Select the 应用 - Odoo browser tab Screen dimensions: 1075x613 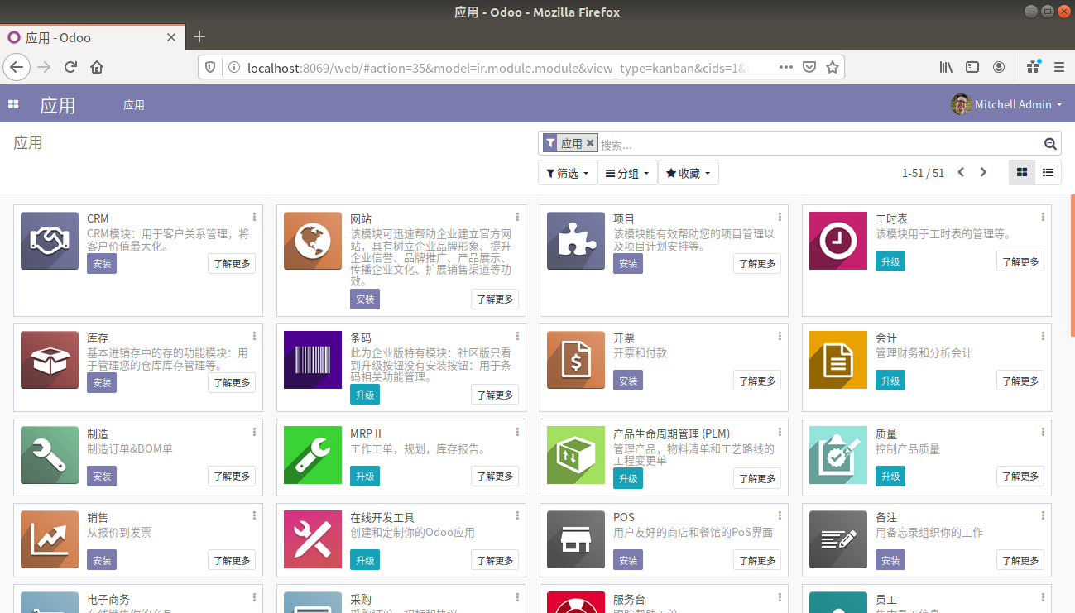(93, 37)
